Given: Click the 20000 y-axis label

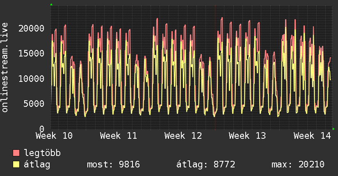Looking at the screenshot, I should [32, 28].
